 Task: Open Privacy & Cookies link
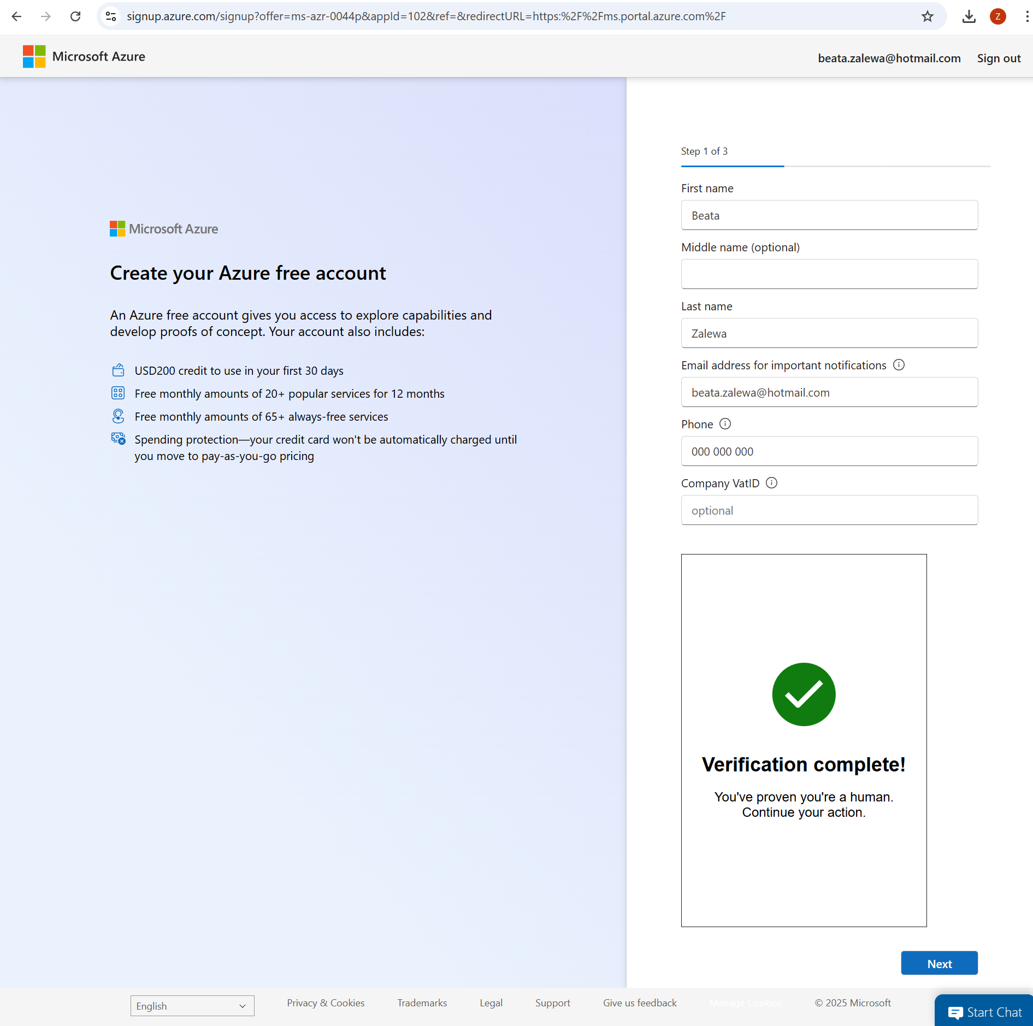(x=326, y=1003)
